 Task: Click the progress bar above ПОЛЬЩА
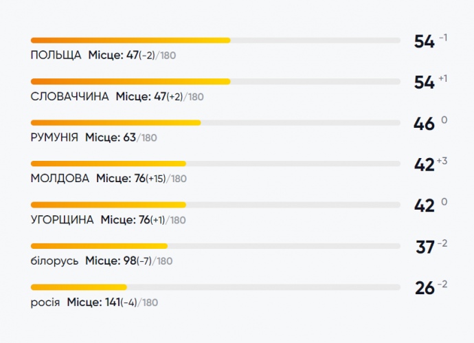click(216, 40)
